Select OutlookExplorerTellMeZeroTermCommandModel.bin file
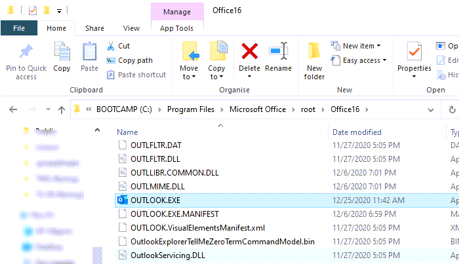 (222, 242)
